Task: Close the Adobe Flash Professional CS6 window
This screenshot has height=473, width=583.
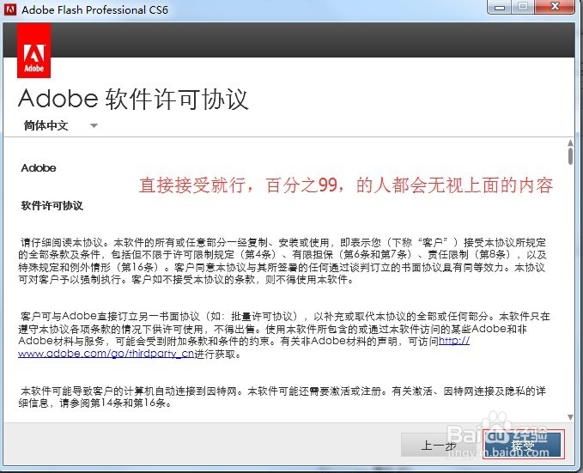Action: click(555, 7)
